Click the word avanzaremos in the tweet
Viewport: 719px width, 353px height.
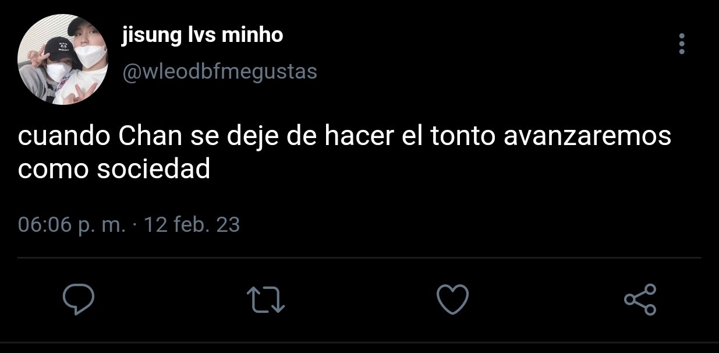pyautogui.click(x=587, y=138)
